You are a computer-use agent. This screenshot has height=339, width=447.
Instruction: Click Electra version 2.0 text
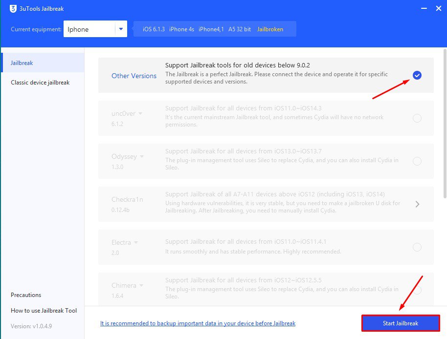(x=115, y=253)
